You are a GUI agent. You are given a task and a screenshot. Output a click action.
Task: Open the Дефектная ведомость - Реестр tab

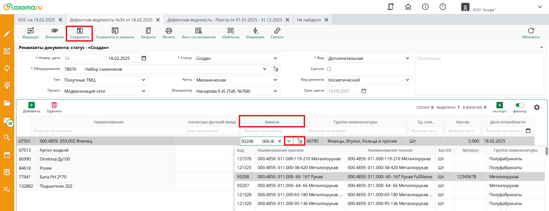click(224, 20)
